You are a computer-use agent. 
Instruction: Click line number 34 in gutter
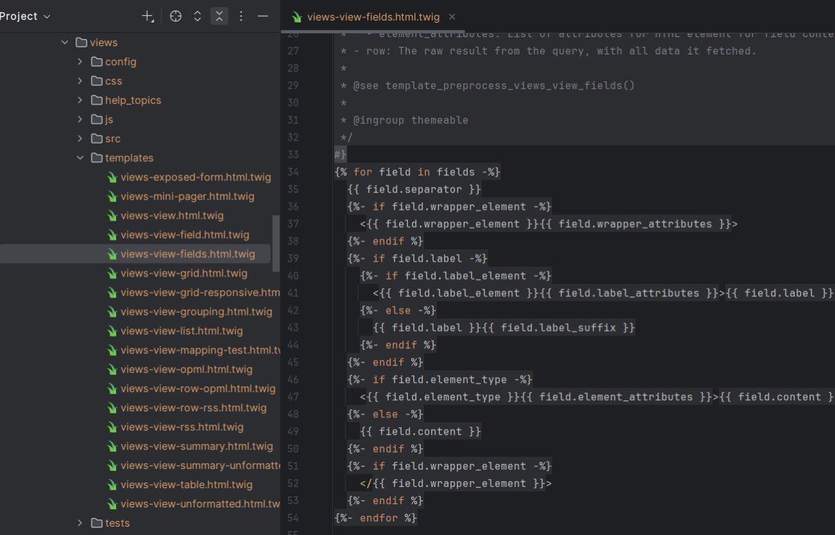(x=293, y=172)
